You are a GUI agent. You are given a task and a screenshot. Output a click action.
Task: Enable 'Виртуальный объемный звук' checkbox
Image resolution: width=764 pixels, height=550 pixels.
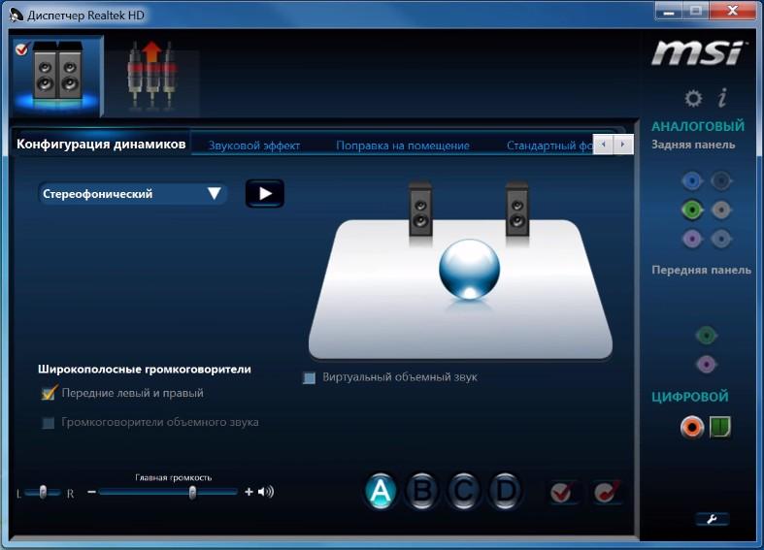pyautogui.click(x=309, y=377)
